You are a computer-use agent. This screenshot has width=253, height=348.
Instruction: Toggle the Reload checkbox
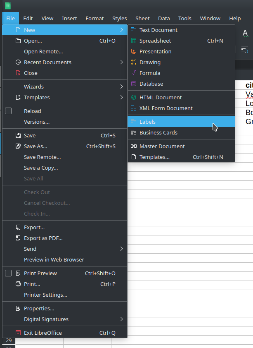tap(8, 111)
